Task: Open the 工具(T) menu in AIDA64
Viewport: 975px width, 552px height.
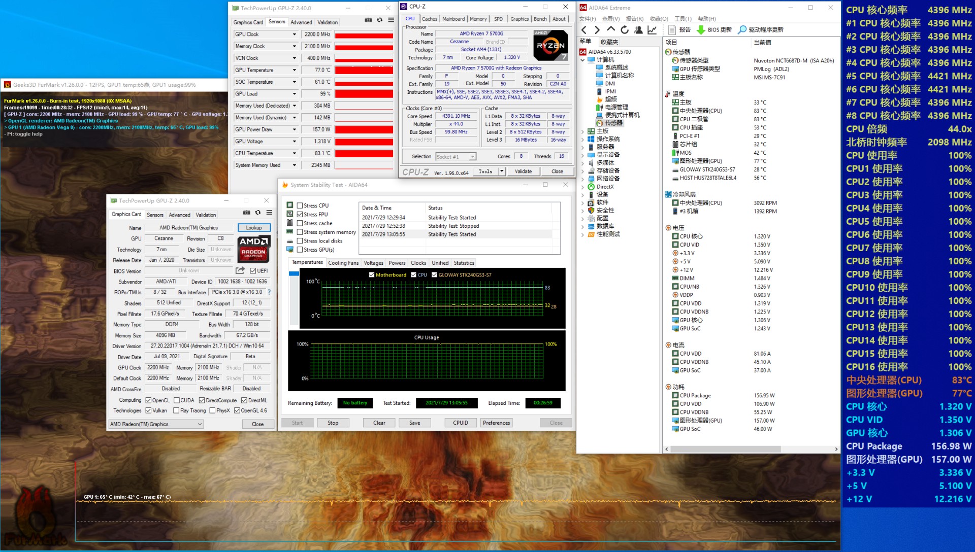Action: tap(683, 18)
